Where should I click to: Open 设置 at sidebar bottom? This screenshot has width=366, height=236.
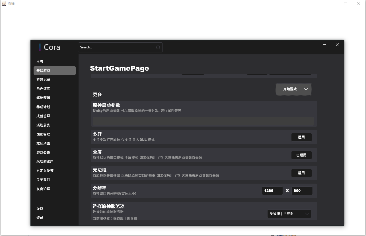tap(55, 209)
